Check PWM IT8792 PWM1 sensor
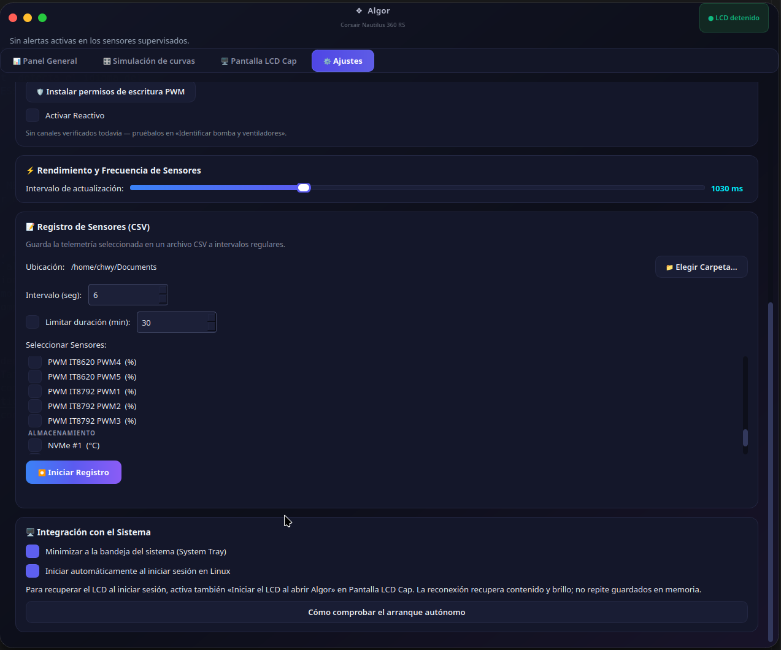The image size is (781, 650). (35, 391)
